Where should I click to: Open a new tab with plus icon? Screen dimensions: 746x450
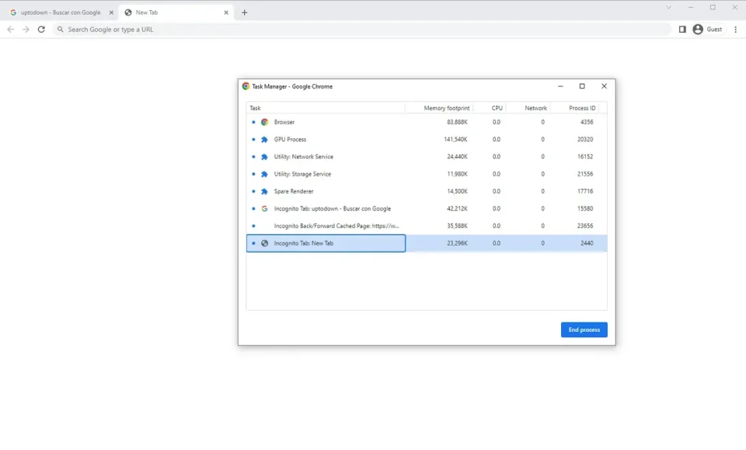click(244, 12)
